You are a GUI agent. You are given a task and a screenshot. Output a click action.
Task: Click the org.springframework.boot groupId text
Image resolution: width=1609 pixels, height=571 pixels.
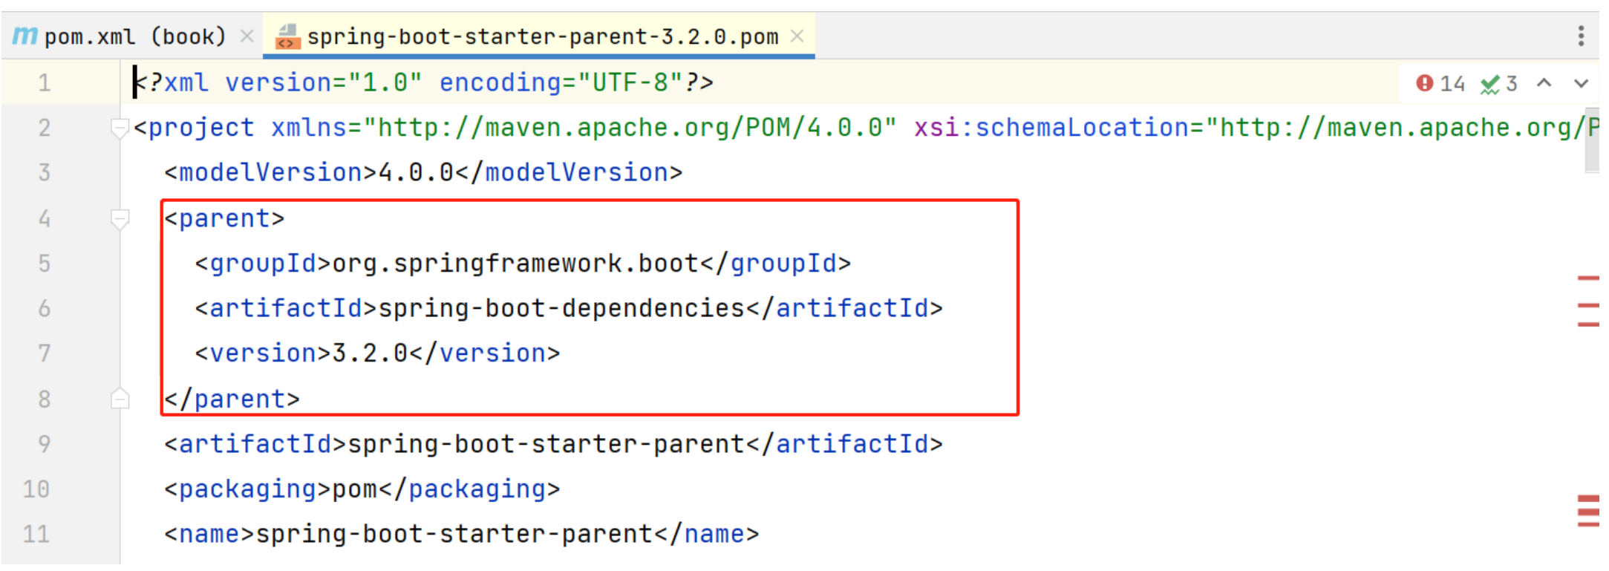pyautogui.click(x=515, y=264)
